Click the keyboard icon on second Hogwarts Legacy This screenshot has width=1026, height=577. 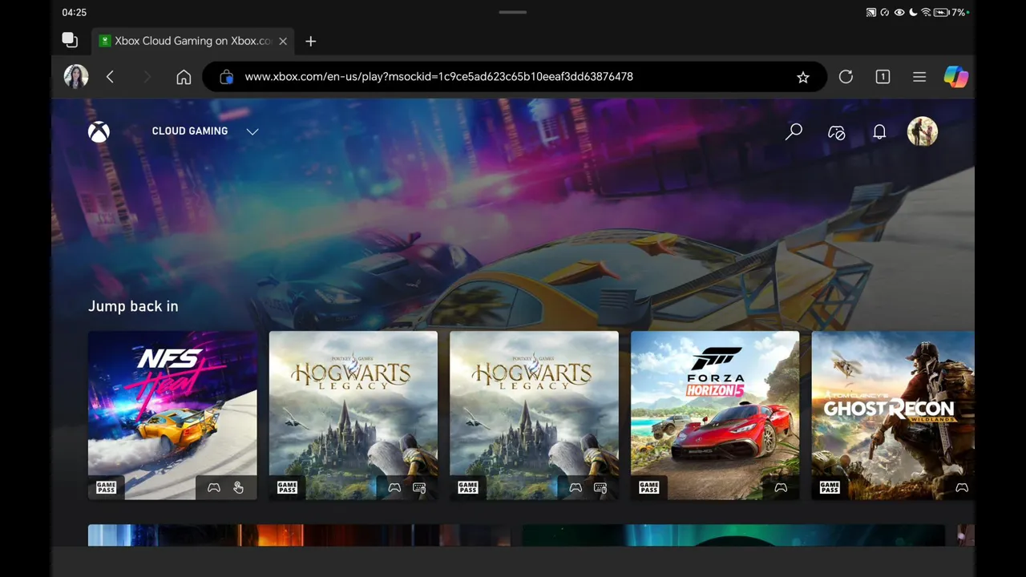click(x=600, y=487)
